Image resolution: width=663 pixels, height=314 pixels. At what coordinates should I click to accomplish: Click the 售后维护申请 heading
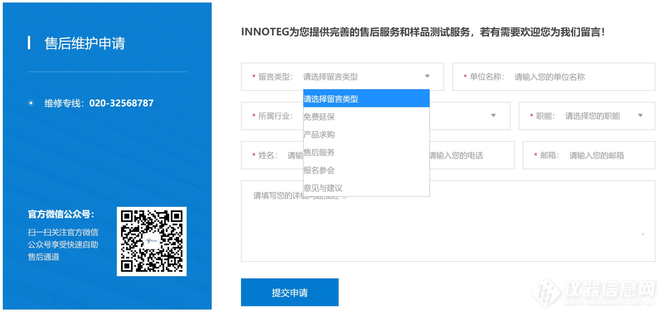point(85,43)
